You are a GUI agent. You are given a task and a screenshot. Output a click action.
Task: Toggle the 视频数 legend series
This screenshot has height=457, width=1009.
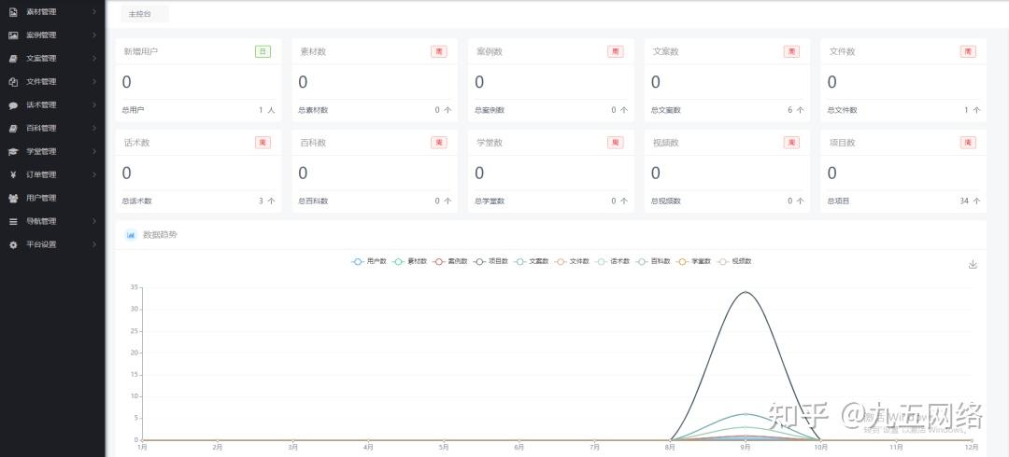tap(733, 261)
